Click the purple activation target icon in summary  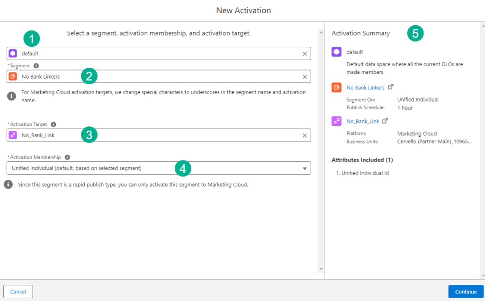click(336, 121)
